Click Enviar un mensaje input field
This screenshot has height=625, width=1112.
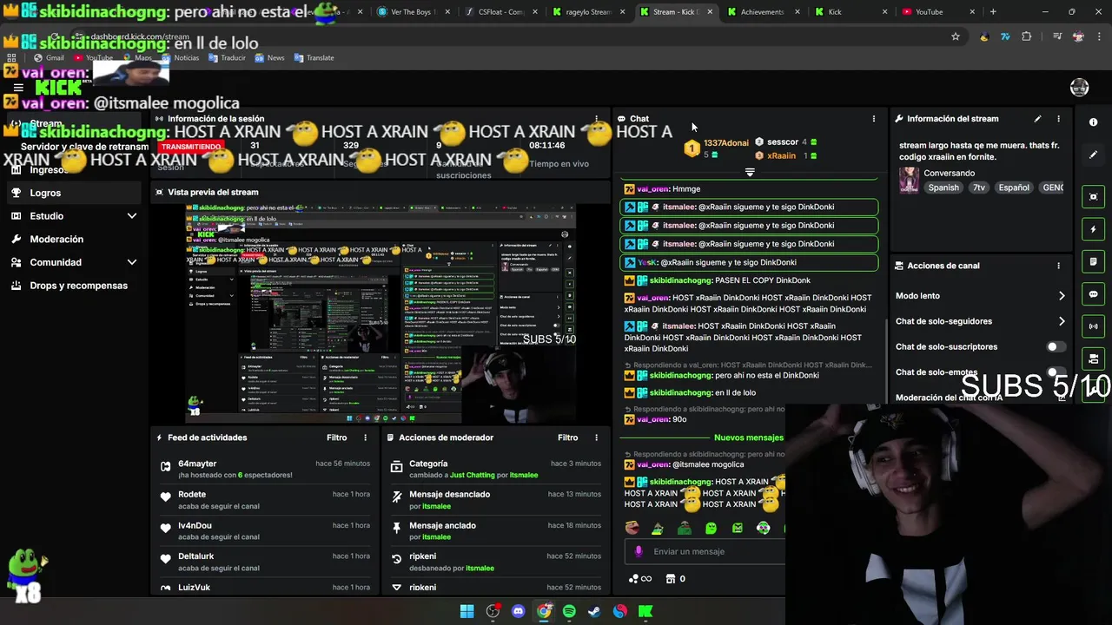pyautogui.click(x=704, y=551)
